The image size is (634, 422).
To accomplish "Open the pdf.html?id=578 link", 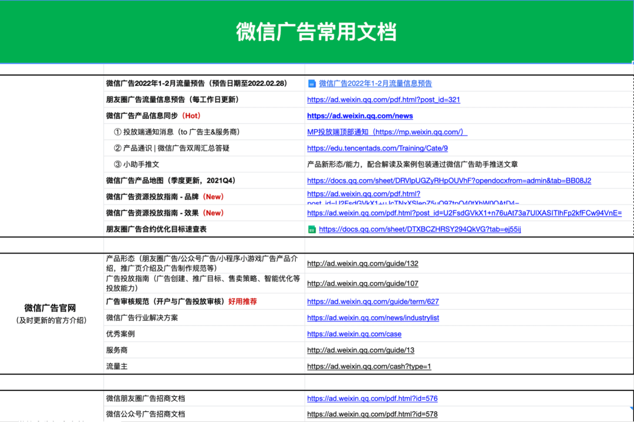I will tap(372, 414).
